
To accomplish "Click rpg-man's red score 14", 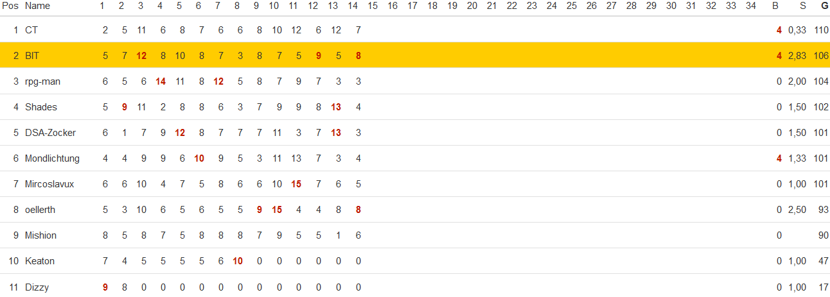I will pyautogui.click(x=161, y=81).
